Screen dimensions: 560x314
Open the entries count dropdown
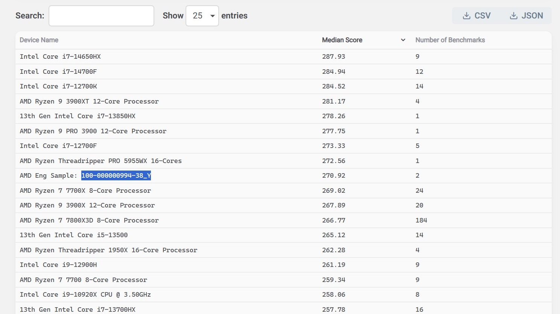tap(202, 16)
